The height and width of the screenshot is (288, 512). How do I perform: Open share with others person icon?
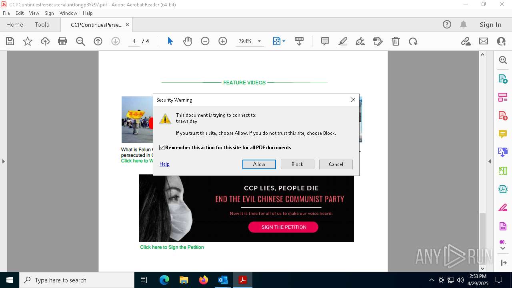pos(501,41)
